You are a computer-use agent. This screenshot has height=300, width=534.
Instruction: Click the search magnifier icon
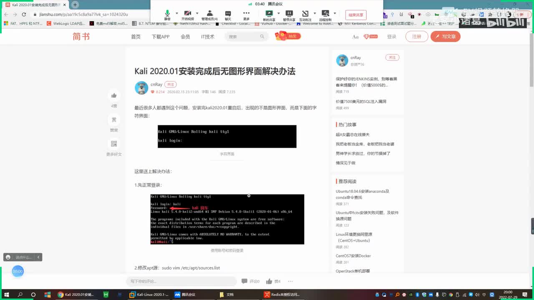(x=262, y=37)
